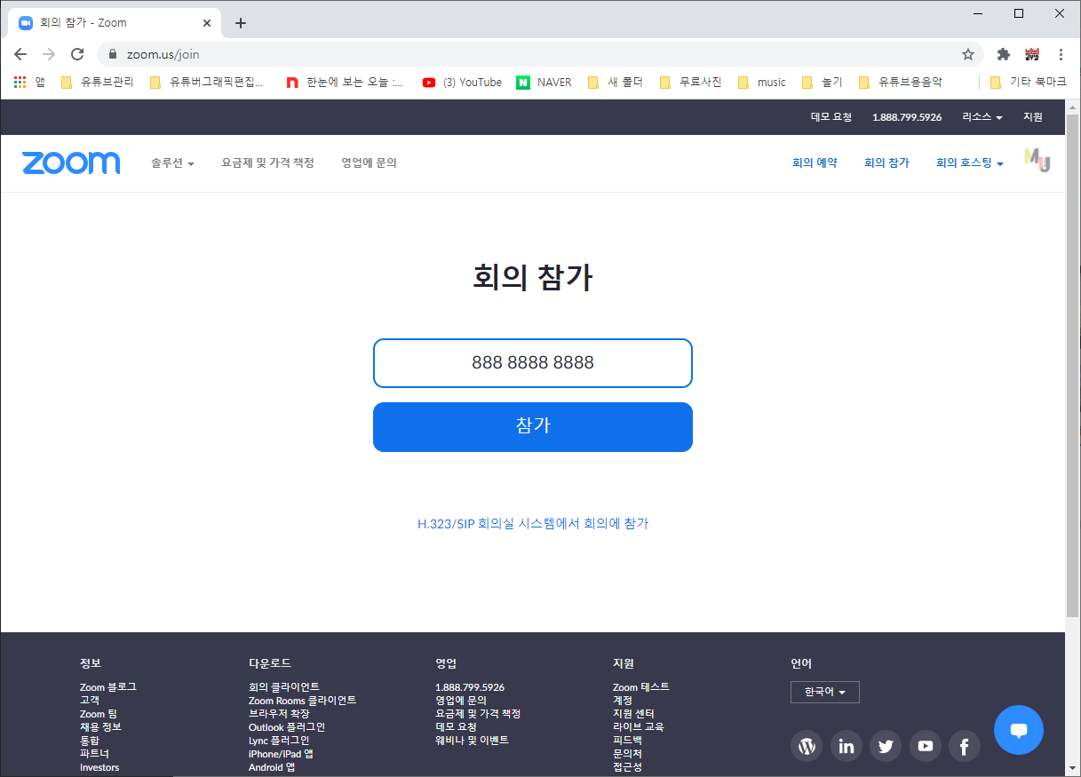1081x777 pixels.
Task: Open Zoom 테스트 footer link
Action: [x=641, y=687]
